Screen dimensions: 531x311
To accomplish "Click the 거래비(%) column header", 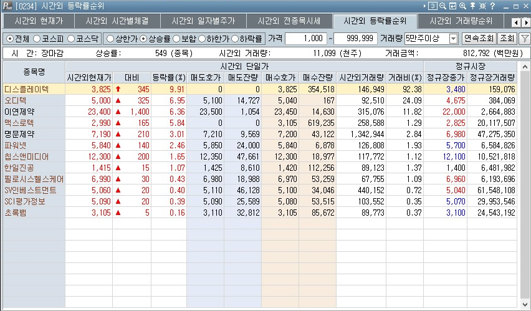I will 405,77.
